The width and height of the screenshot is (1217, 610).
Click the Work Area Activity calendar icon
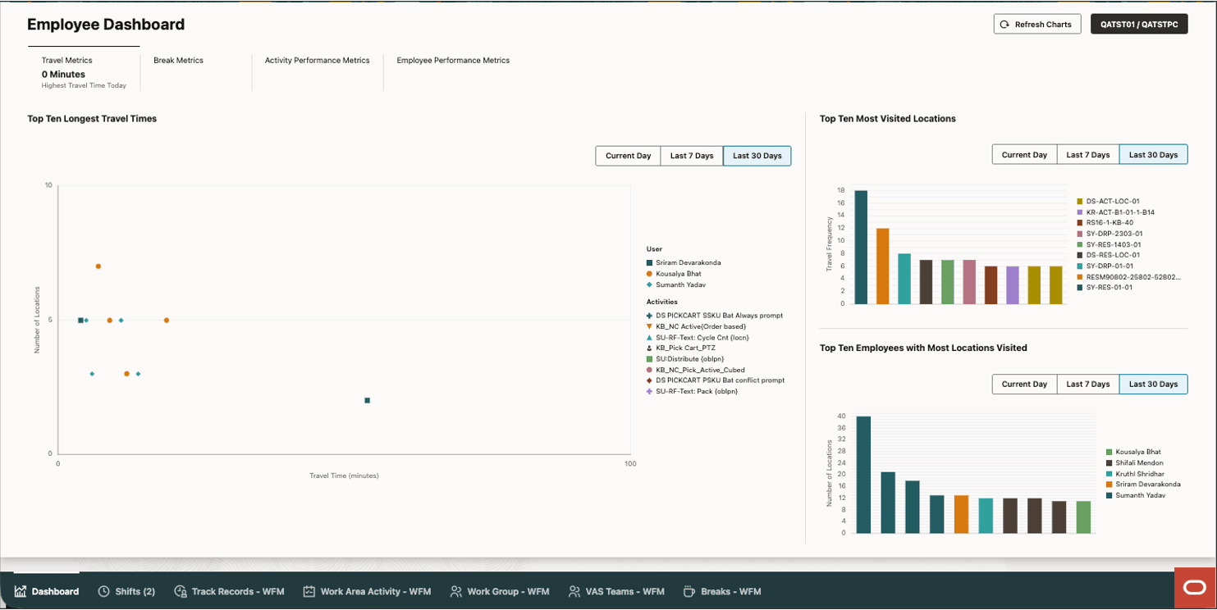click(x=309, y=591)
